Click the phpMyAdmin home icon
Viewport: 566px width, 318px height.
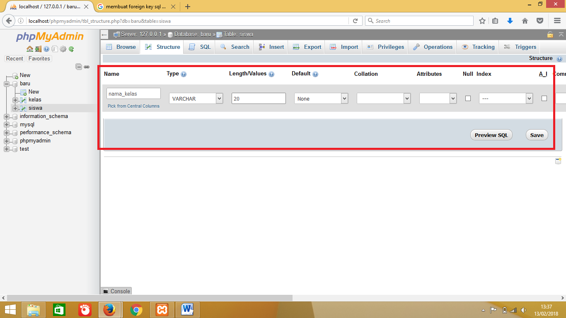point(29,49)
